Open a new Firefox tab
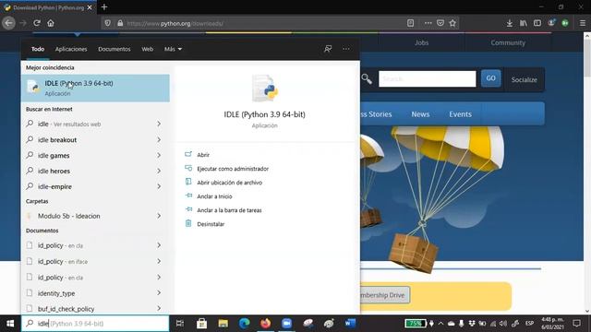This screenshot has width=591, height=332. (104, 7)
